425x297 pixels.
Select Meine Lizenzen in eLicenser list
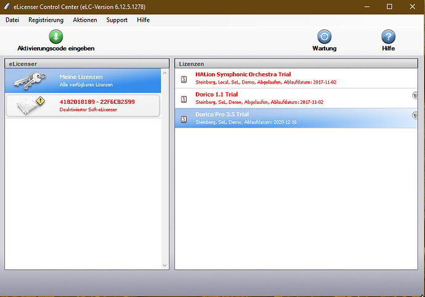(x=83, y=81)
